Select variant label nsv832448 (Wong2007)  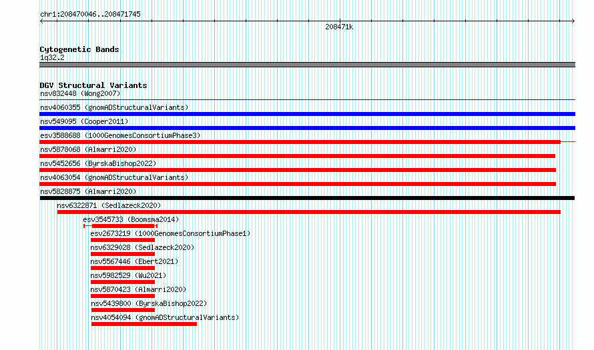80,93
